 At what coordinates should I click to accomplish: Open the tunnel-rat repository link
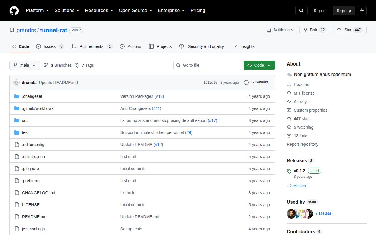point(53,30)
